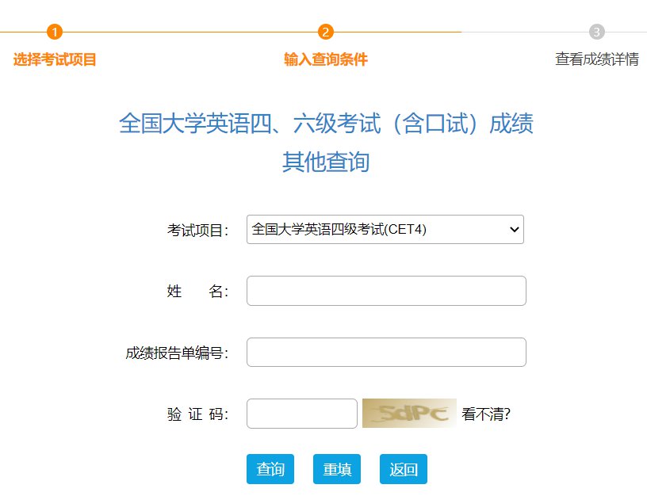647x496 pixels.
Task: Click the 全国大学英语四、六级考试 title heading
Action: 326,124
